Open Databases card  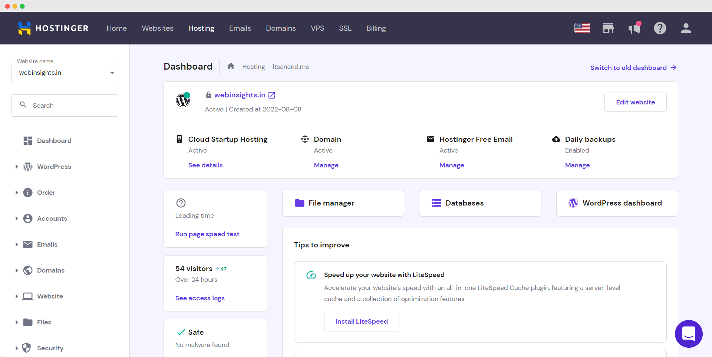tap(480, 203)
